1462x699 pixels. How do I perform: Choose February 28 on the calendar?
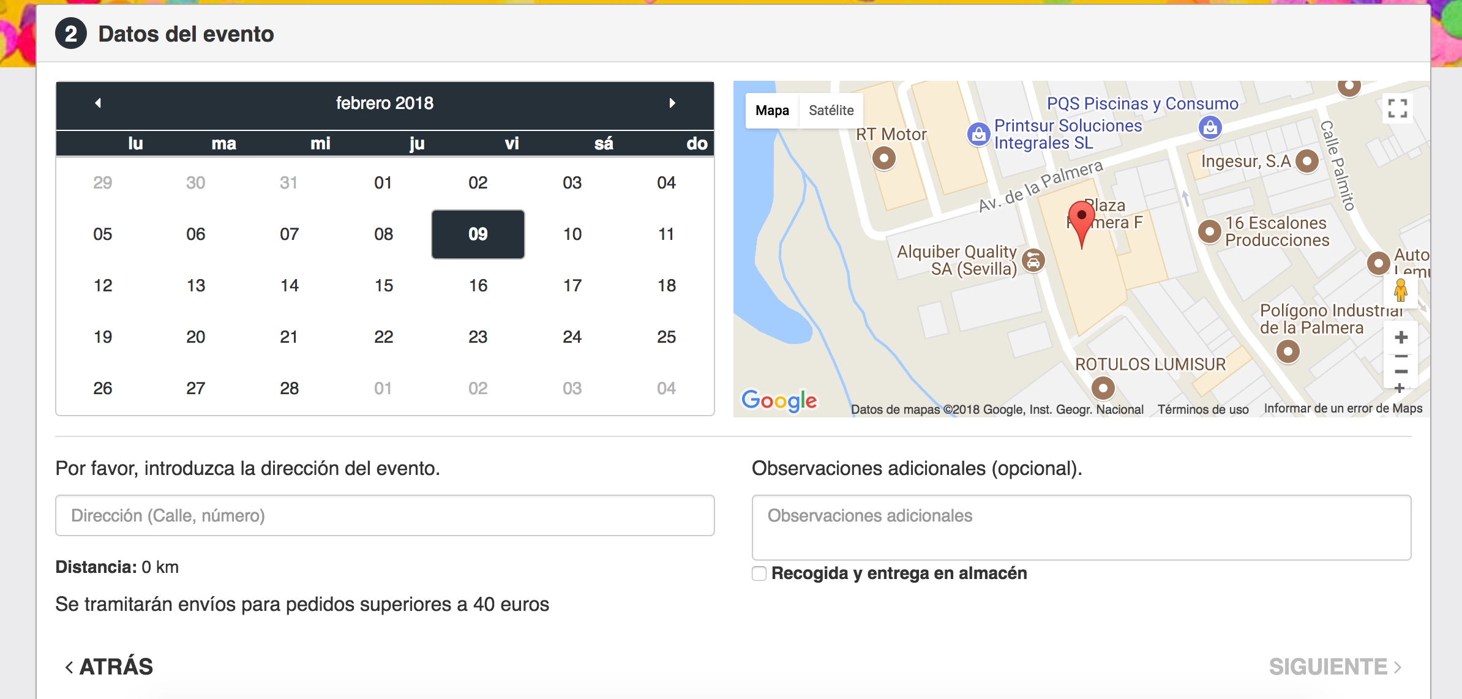pos(289,388)
